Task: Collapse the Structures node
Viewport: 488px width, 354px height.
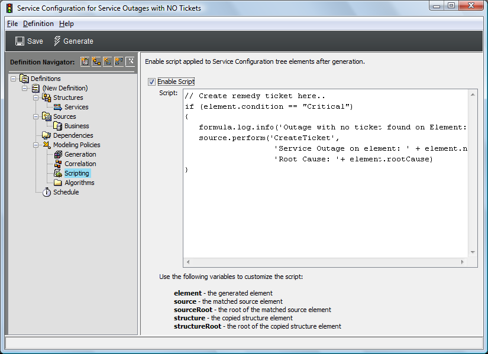Action: [36, 98]
